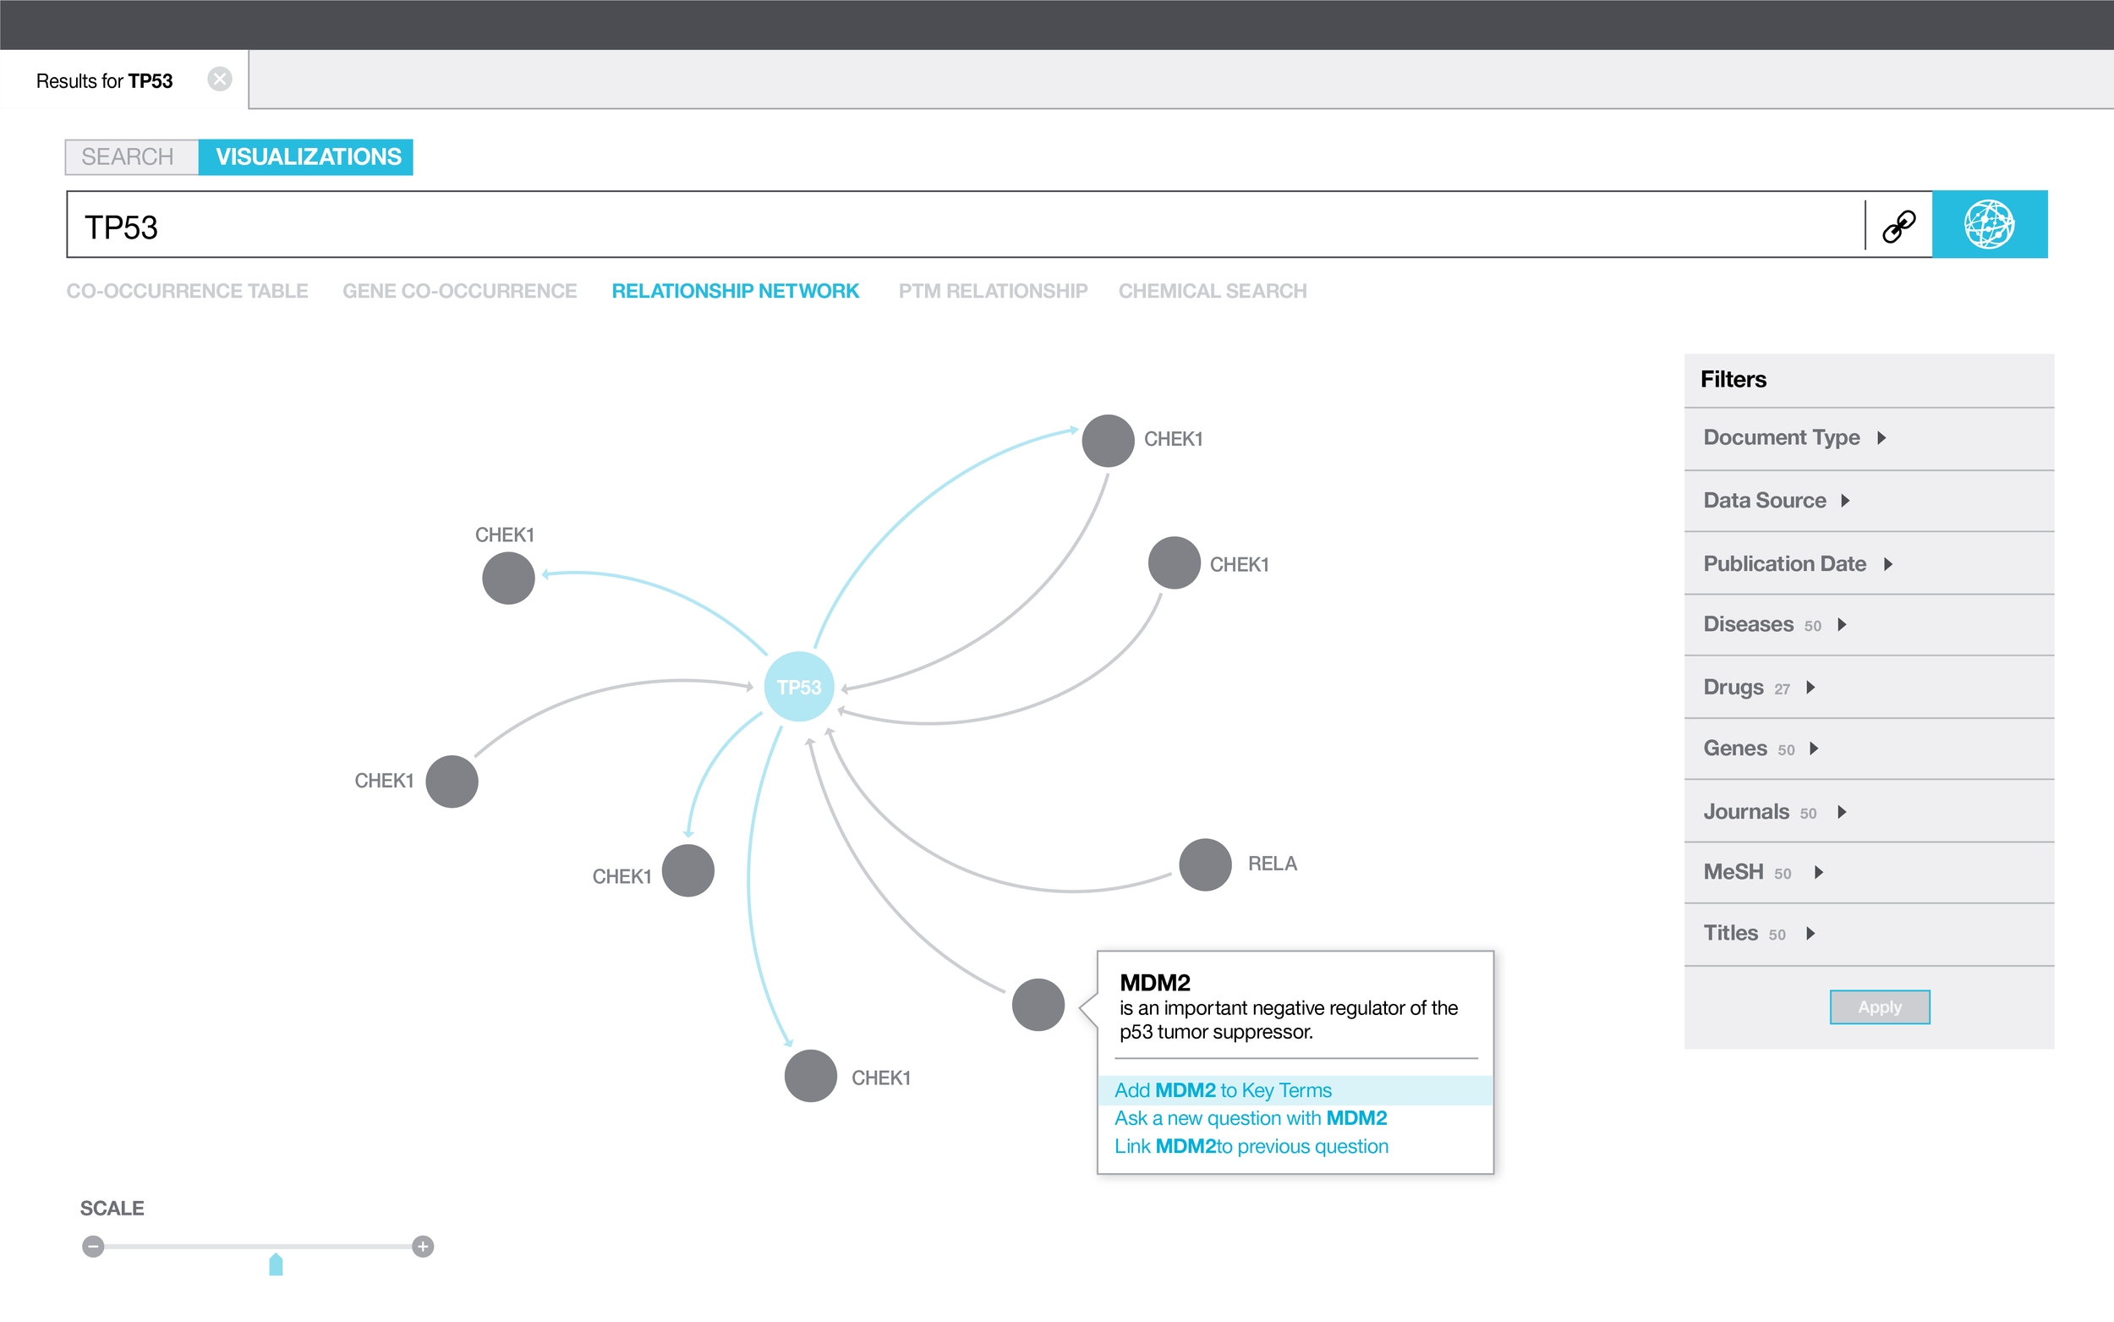Click the chain link icon in search bar
This screenshot has width=2114, height=1322.
coord(1898,226)
